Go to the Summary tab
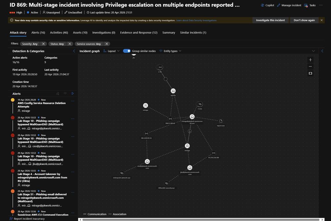The height and width of the screenshot is (221, 331). (x=169, y=32)
